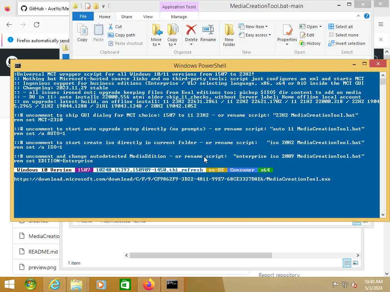
Task: Open the Windows Start button
Action: coord(10,284)
